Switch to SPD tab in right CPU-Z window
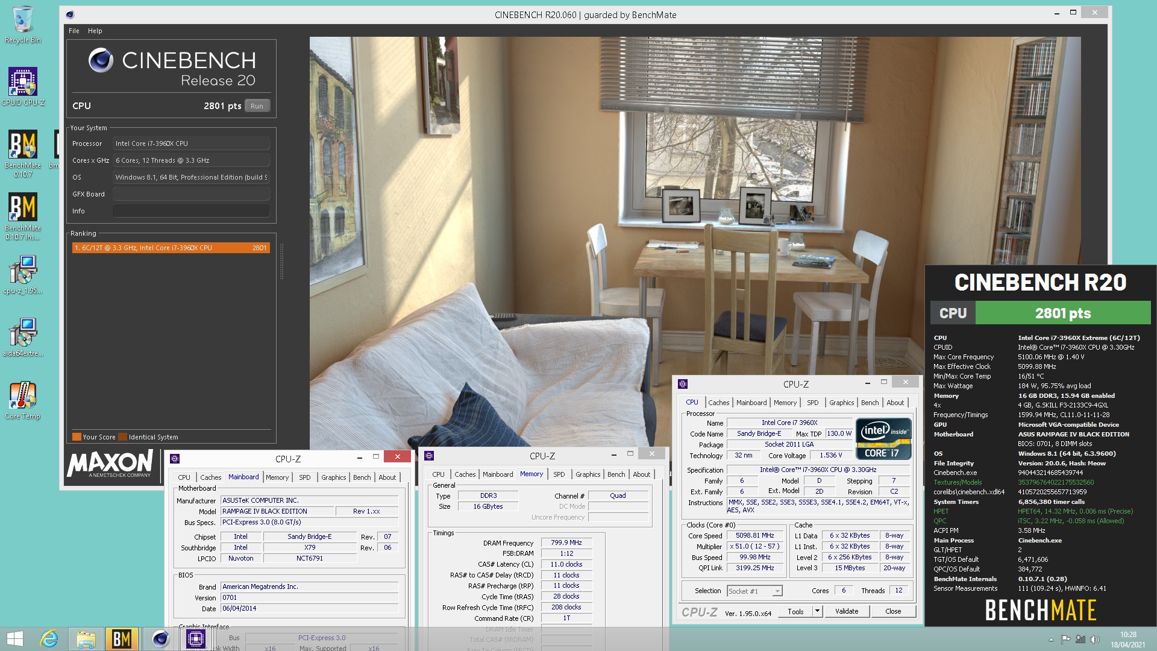1157x651 pixels. [x=812, y=403]
